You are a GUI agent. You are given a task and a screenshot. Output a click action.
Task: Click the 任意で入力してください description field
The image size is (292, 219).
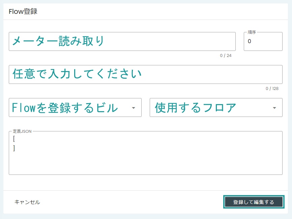click(145, 74)
